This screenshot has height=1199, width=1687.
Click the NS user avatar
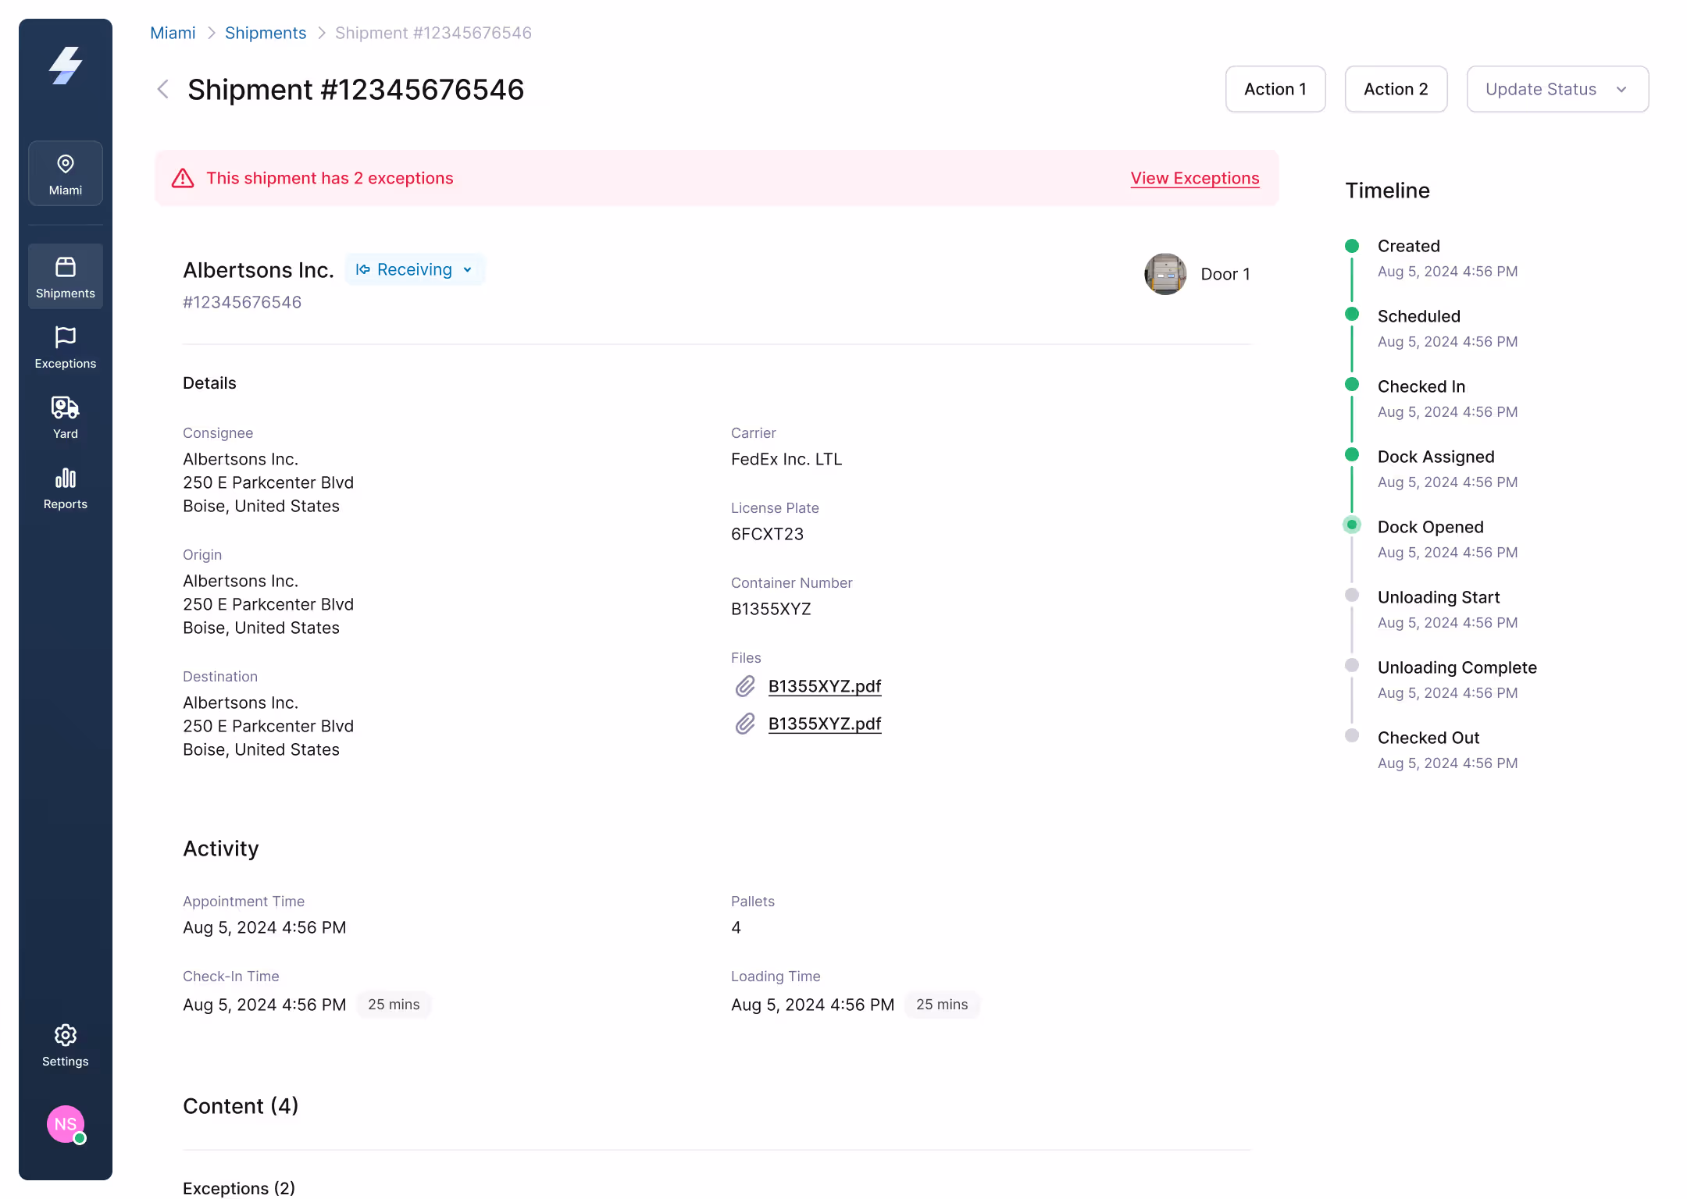(x=66, y=1124)
